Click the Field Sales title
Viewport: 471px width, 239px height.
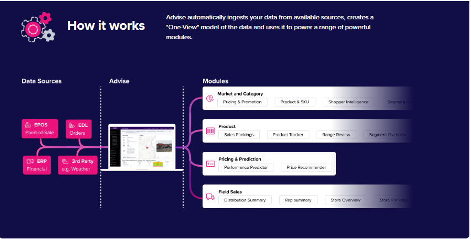(x=230, y=192)
